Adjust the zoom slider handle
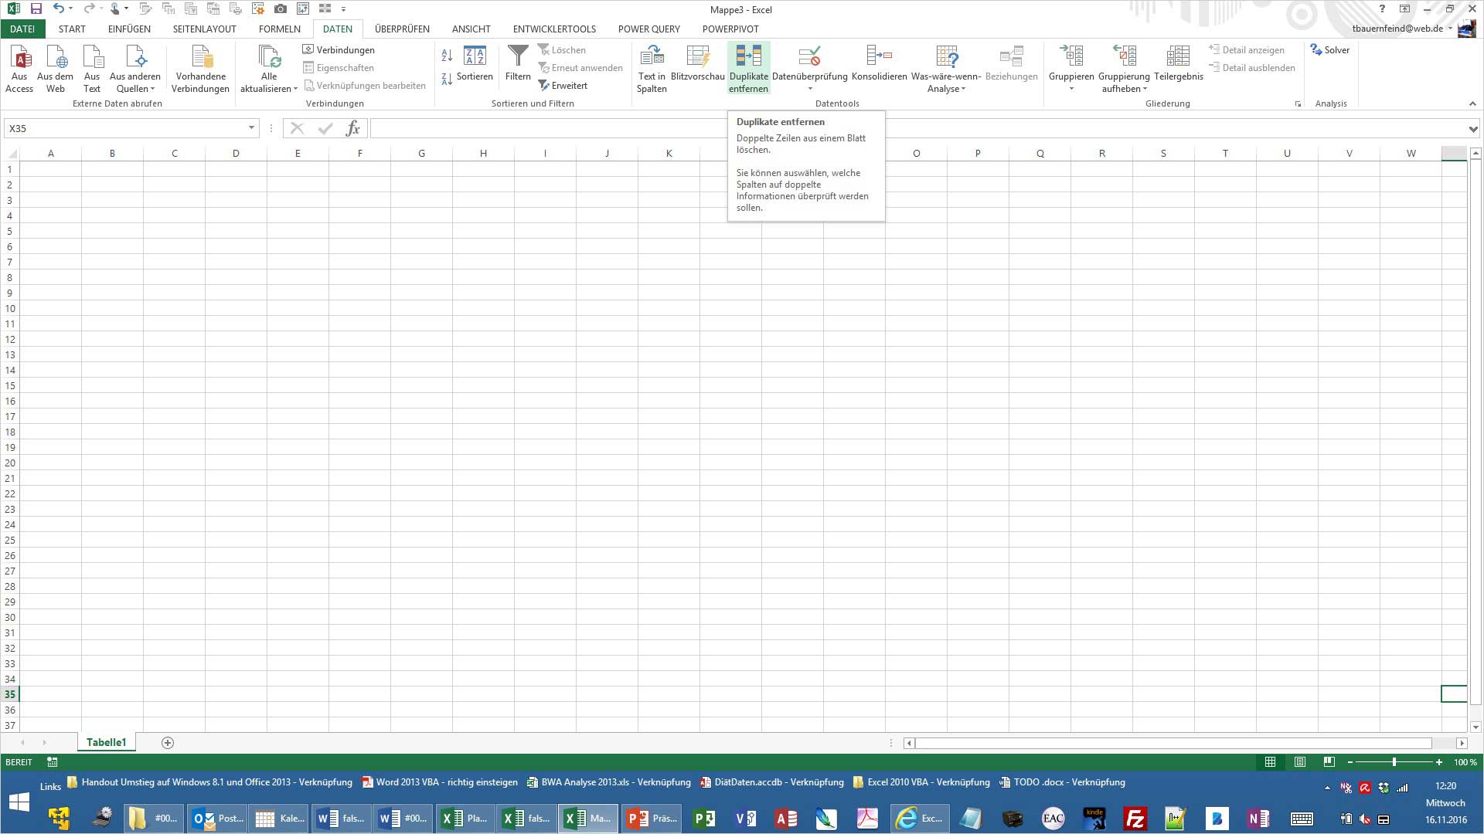 [x=1394, y=762]
